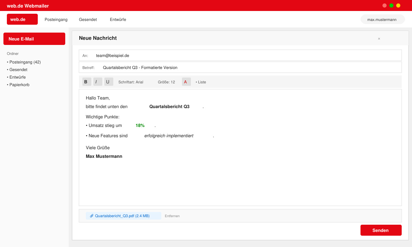412x247 pixels.
Task: Click the pink window control dot
Action: [385, 5]
